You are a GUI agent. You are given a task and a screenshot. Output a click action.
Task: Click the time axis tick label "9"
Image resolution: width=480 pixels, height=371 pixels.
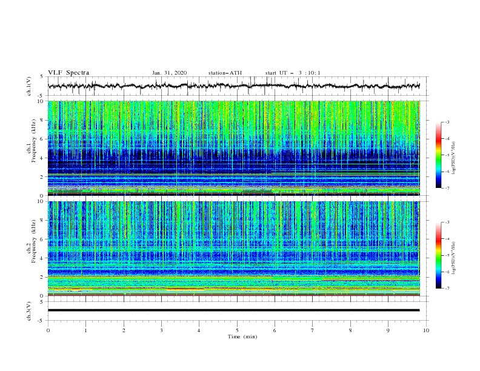point(388,330)
